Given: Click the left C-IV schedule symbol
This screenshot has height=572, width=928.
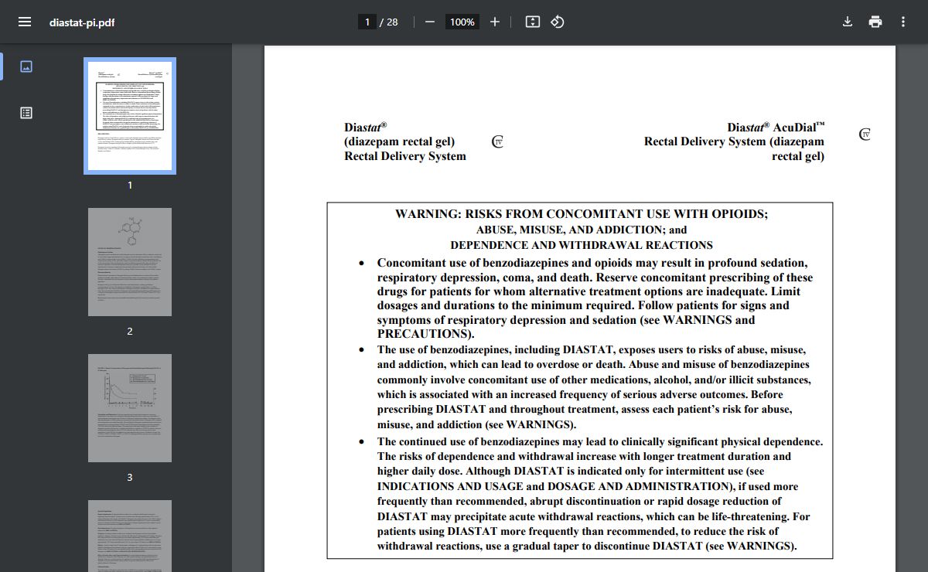Looking at the screenshot, I should (498, 141).
